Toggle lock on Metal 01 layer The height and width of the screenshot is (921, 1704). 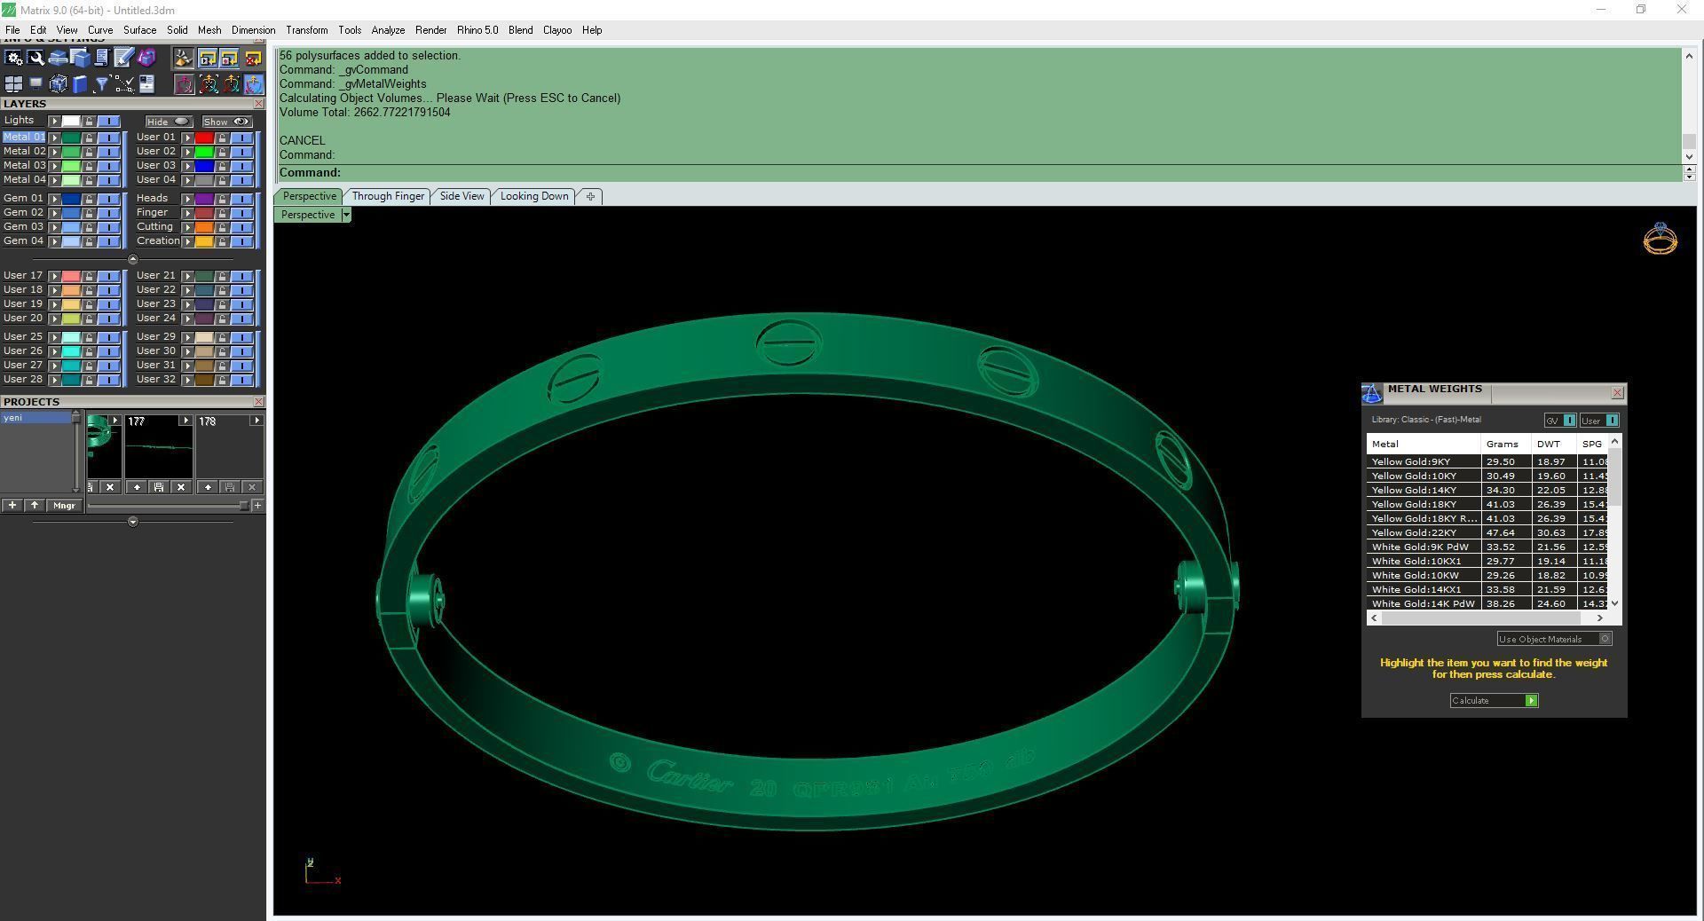pos(89,138)
